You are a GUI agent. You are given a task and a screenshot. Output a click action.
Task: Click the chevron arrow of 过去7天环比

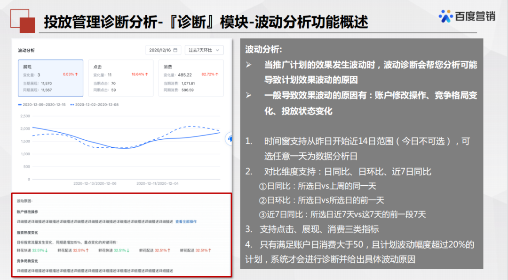[x=217, y=50]
